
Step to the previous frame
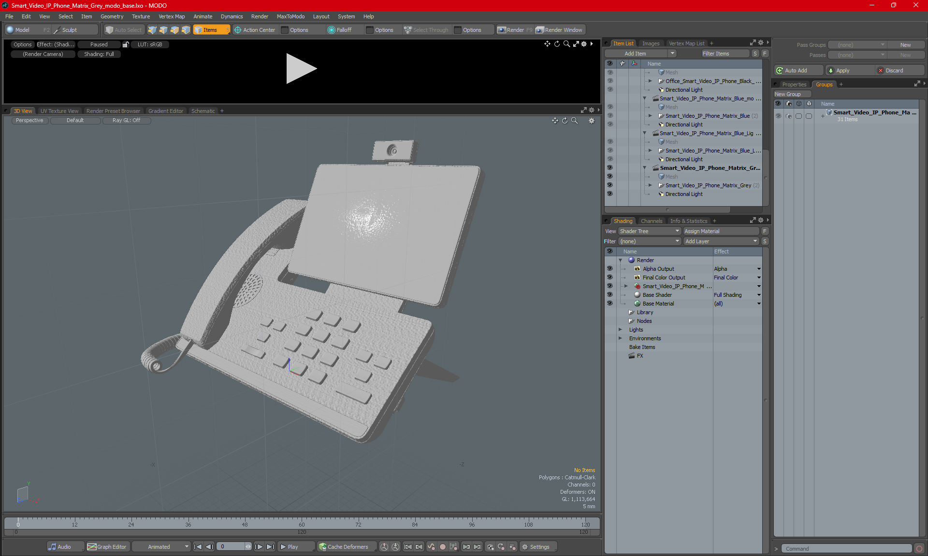209,547
